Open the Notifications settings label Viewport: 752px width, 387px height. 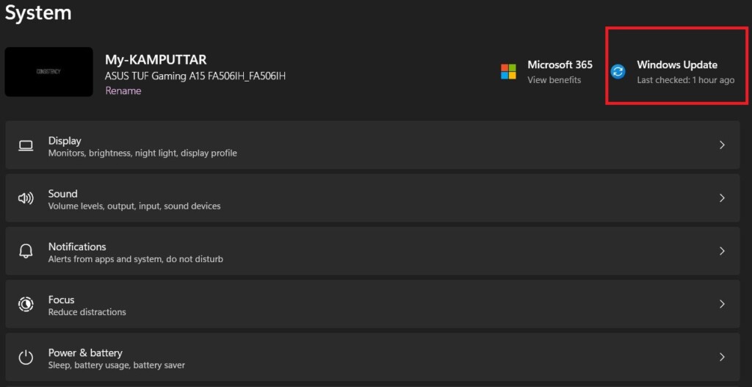pos(77,247)
